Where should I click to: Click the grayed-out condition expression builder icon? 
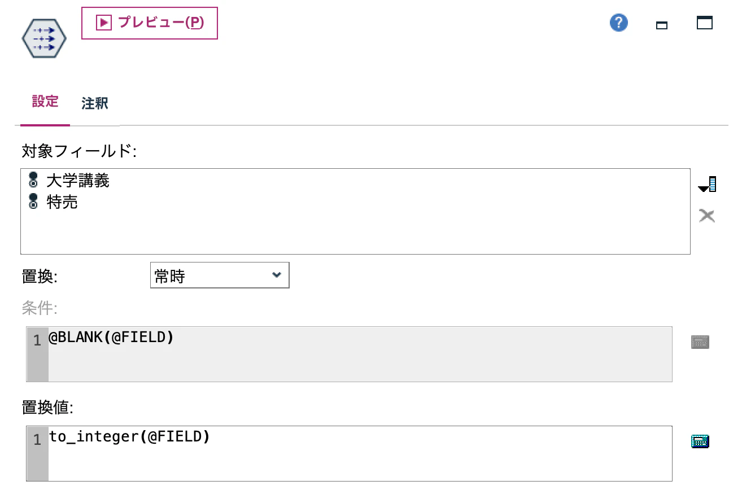click(x=700, y=342)
